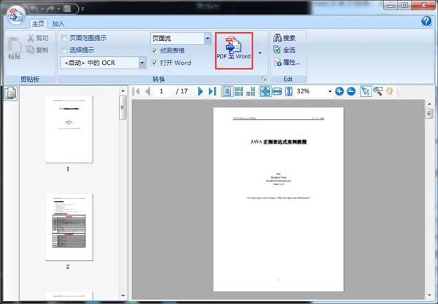Select the hand pan tool

click(390, 91)
